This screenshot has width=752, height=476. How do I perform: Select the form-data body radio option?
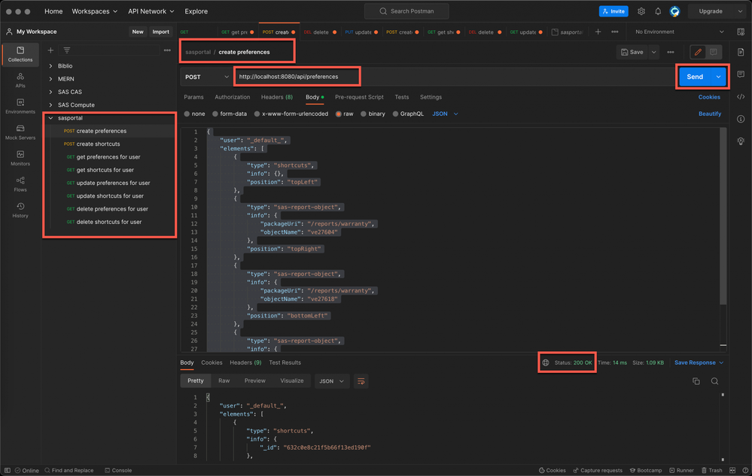point(215,114)
